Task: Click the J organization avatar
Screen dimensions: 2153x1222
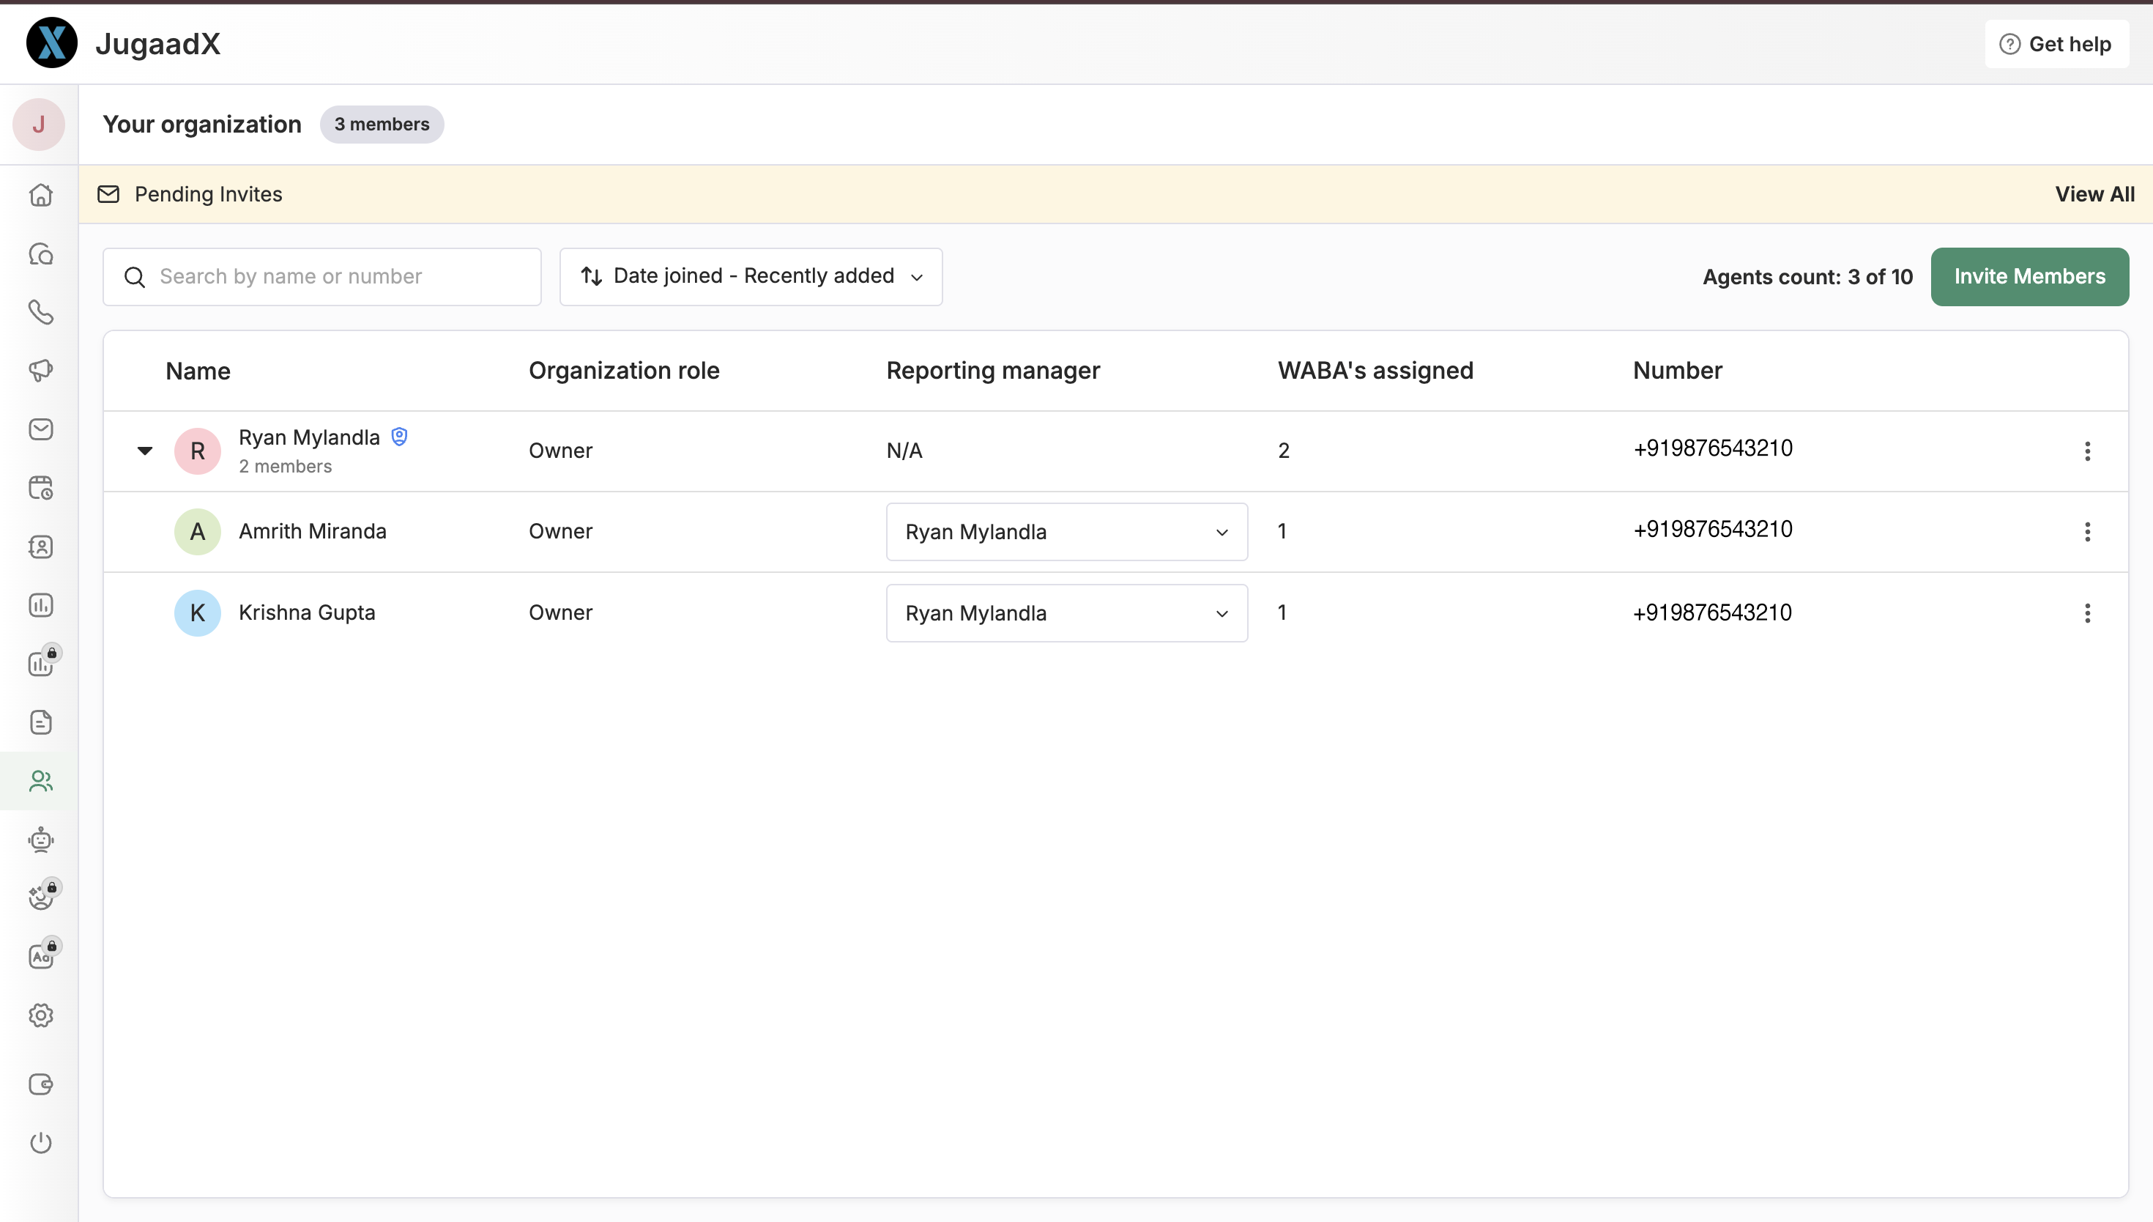Action: [x=39, y=125]
